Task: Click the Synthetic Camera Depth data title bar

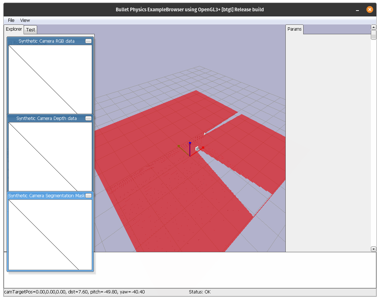Action: point(47,118)
